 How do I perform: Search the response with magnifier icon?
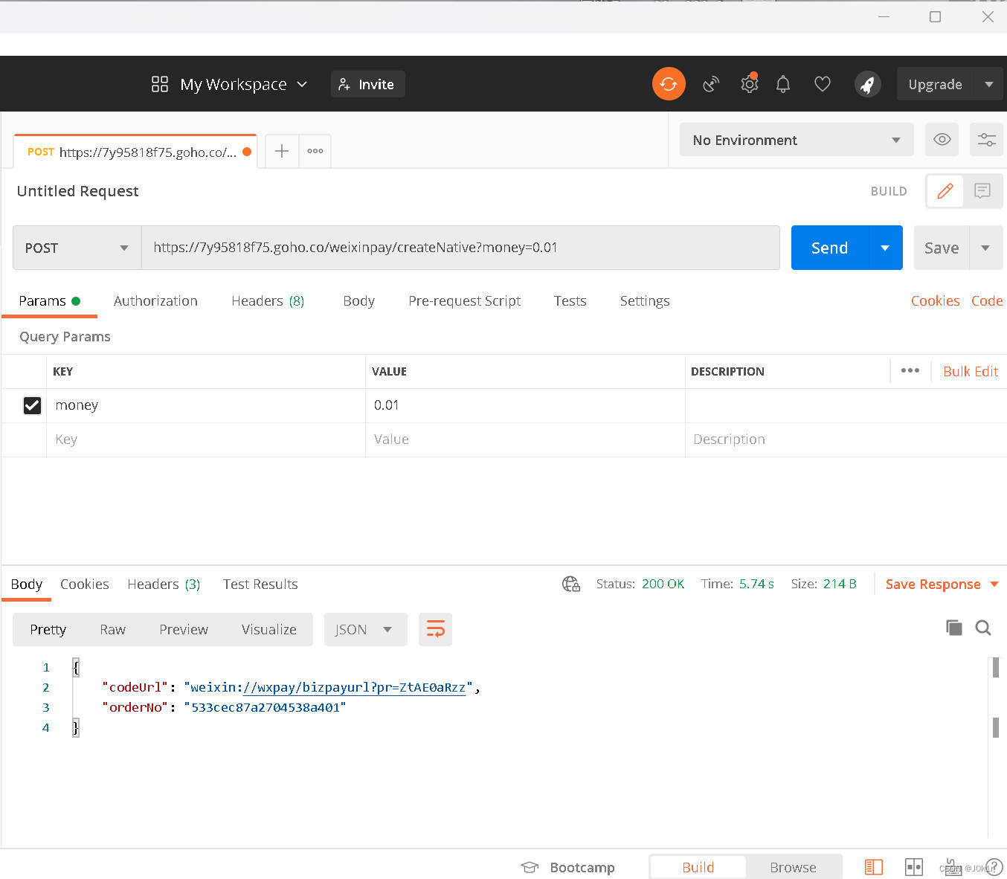[x=983, y=628]
